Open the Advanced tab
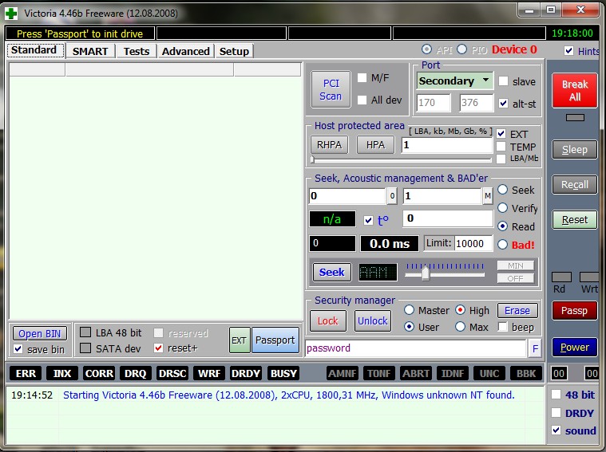 (185, 51)
